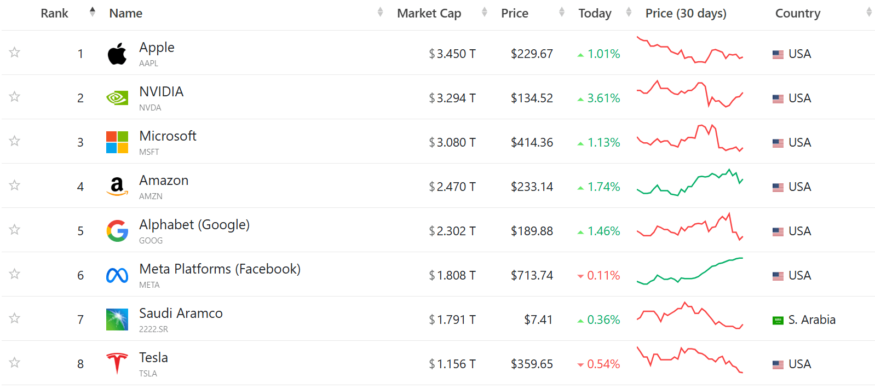
Task: Click the sort control next to Price
Action: coord(561,12)
